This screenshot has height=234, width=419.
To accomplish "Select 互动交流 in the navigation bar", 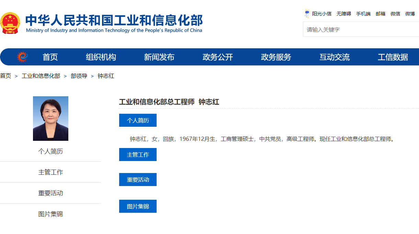I will (x=335, y=57).
